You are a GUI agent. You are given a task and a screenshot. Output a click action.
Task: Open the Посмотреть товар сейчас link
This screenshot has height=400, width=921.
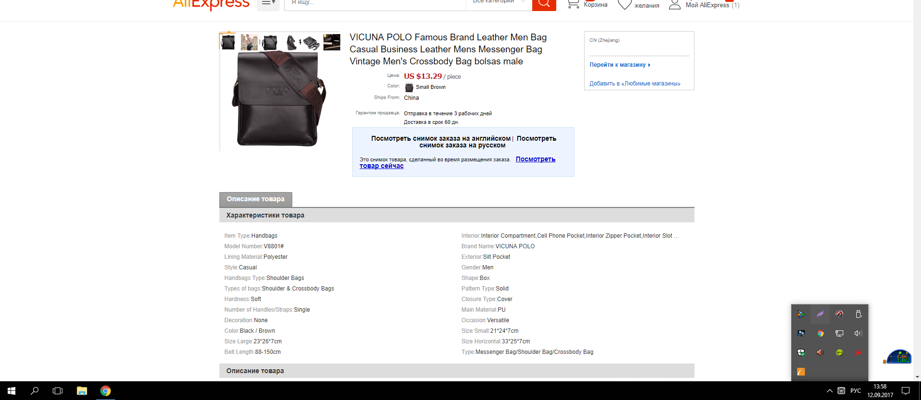click(x=457, y=162)
